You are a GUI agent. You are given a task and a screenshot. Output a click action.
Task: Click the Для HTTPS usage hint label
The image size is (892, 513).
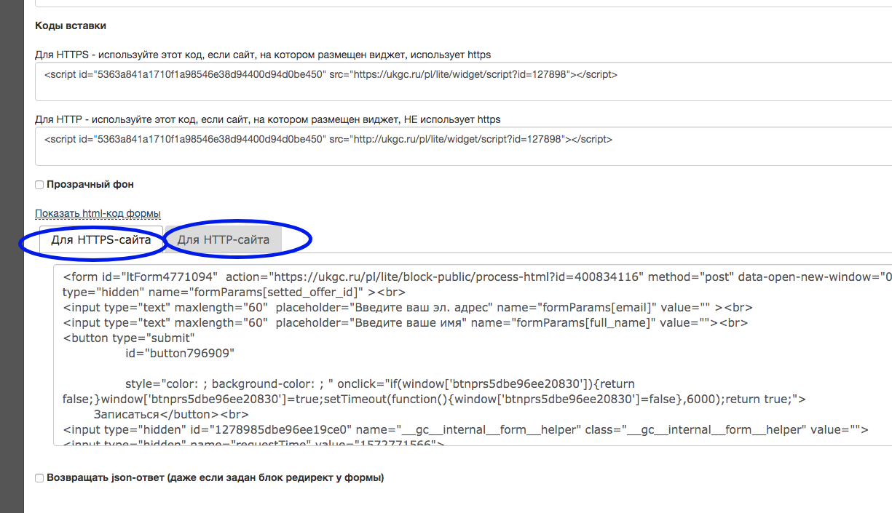pyautogui.click(x=263, y=55)
